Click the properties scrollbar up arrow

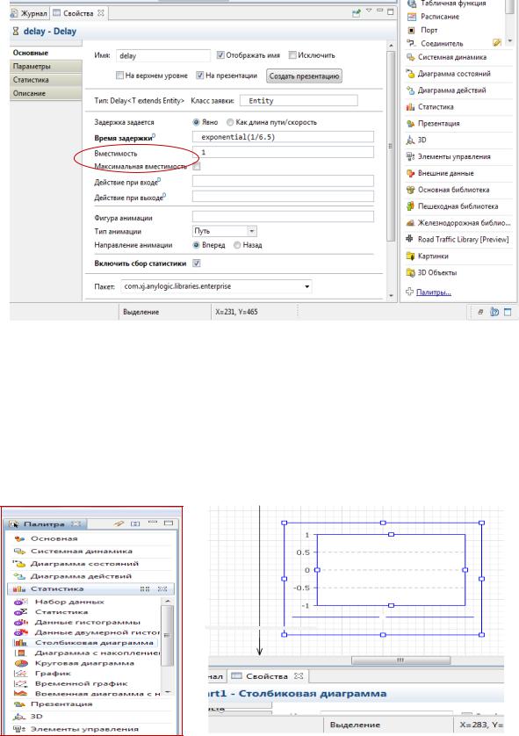coord(391,46)
